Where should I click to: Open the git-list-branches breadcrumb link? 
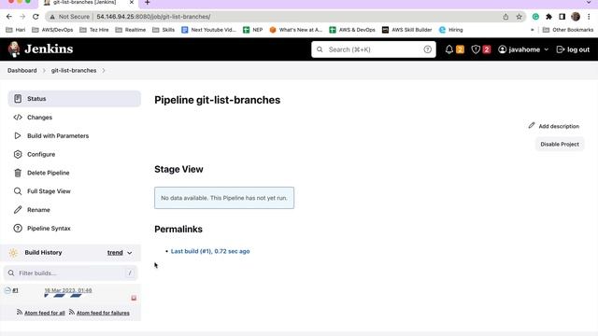pyautogui.click(x=74, y=71)
